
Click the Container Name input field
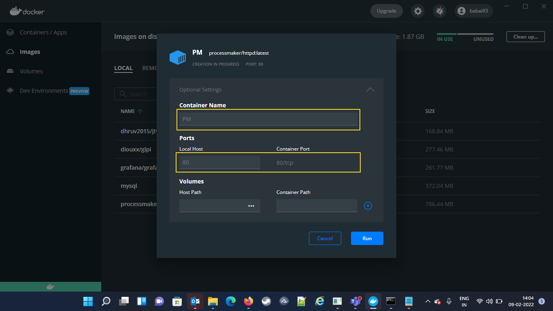268,119
